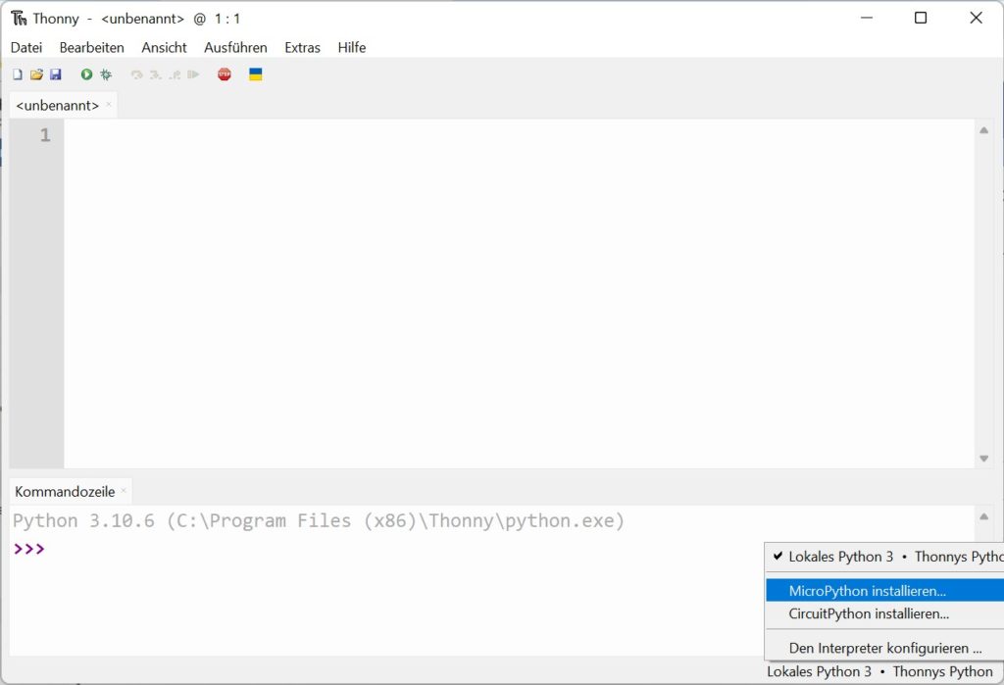This screenshot has width=1004, height=685.
Task: Run the current script with green play icon
Action: (x=86, y=74)
